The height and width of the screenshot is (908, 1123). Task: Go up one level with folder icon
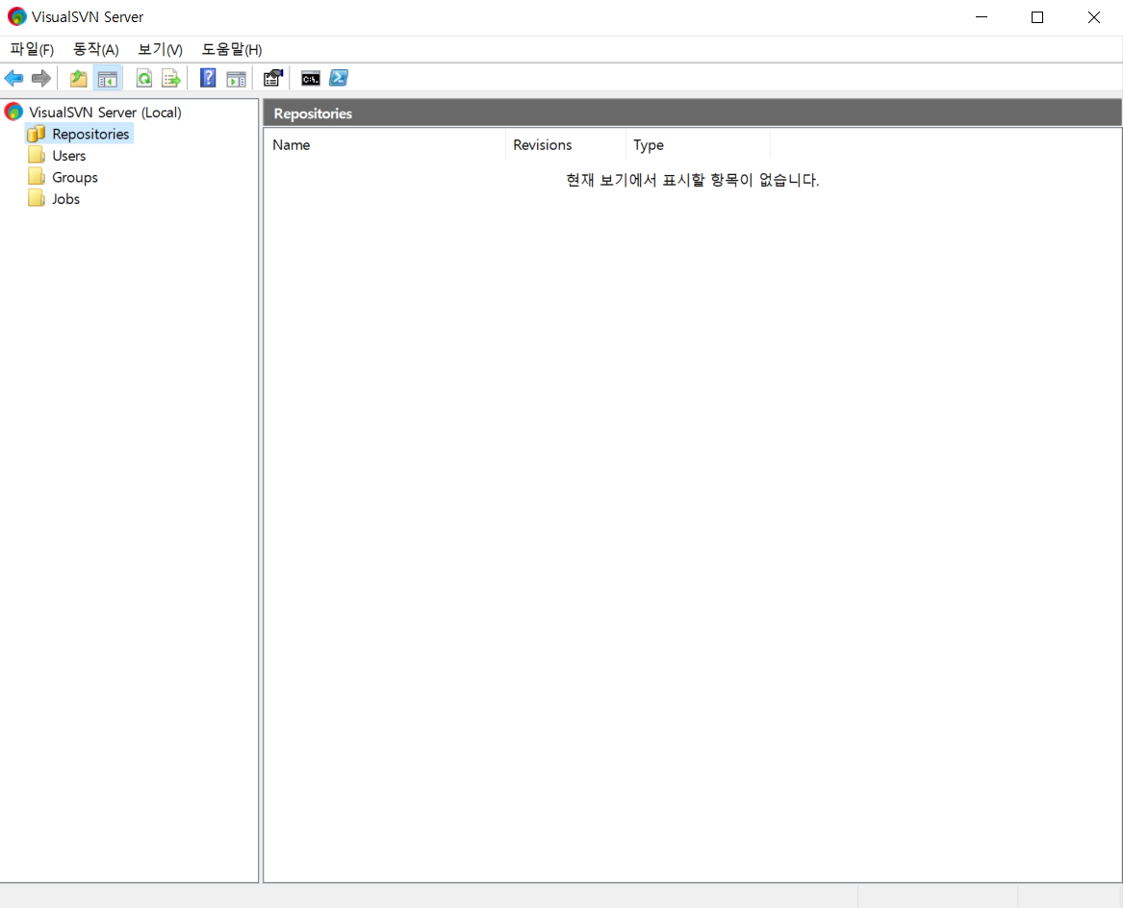(78, 78)
